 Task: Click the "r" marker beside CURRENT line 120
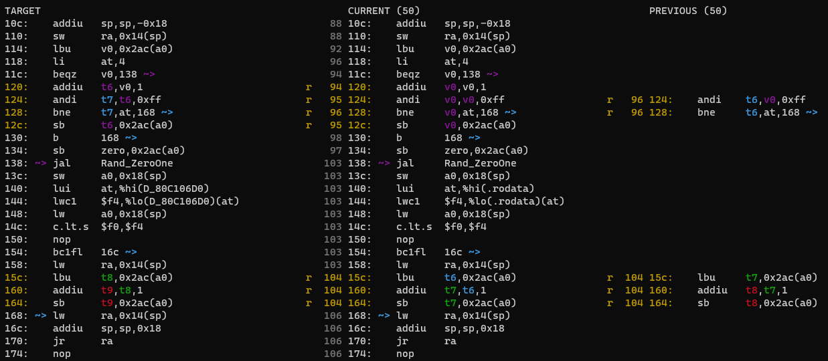click(x=309, y=87)
